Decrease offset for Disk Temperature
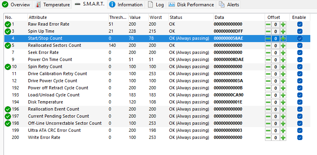Viewport: 317px width, 155px height. click(268, 102)
